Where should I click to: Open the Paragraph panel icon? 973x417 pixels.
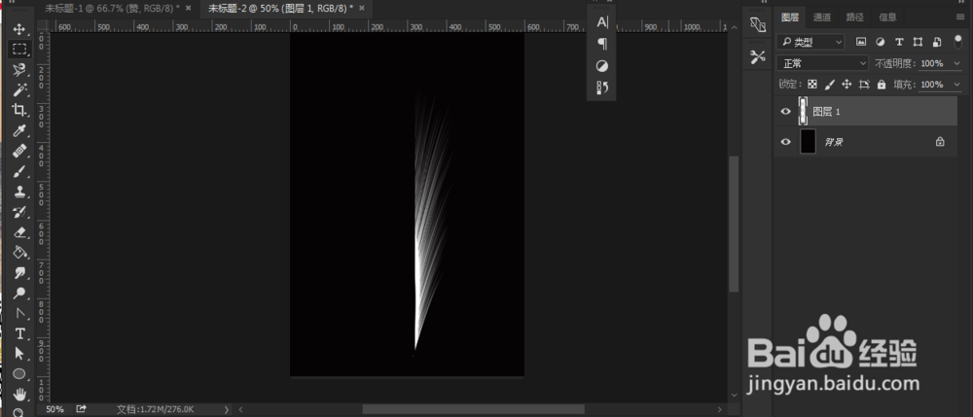(602, 44)
